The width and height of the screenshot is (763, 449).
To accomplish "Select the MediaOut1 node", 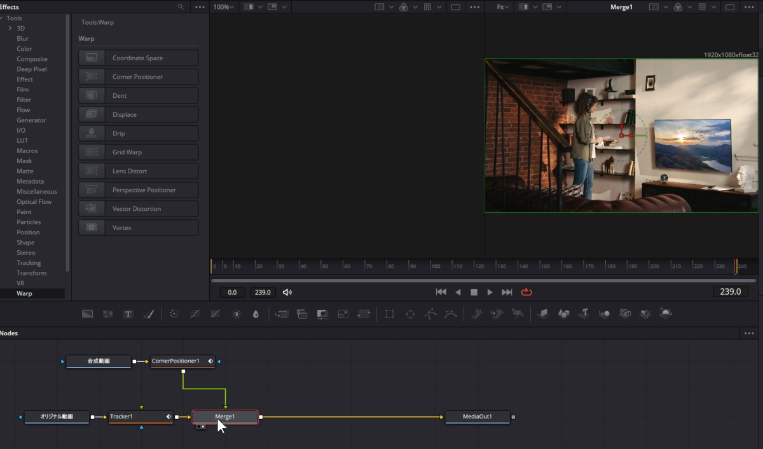I will (x=477, y=417).
